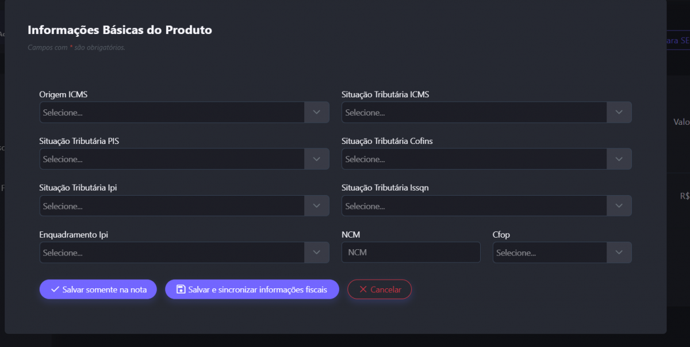690x347 pixels.
Task: Click the NCM text input field
Action: click(411, 252)
